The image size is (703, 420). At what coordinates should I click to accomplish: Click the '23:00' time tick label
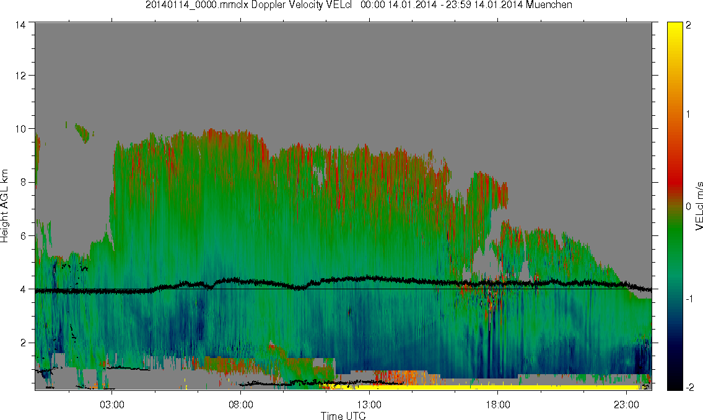coord(626,405)
